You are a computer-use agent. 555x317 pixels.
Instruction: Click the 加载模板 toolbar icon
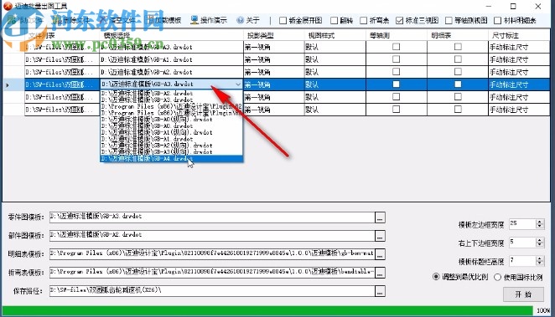click(x=150, y=20)
